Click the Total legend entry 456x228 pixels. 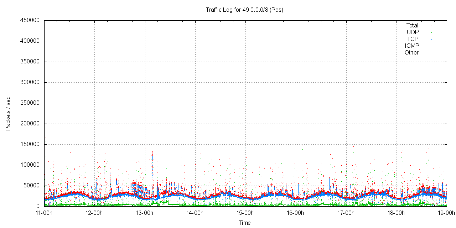412,26
